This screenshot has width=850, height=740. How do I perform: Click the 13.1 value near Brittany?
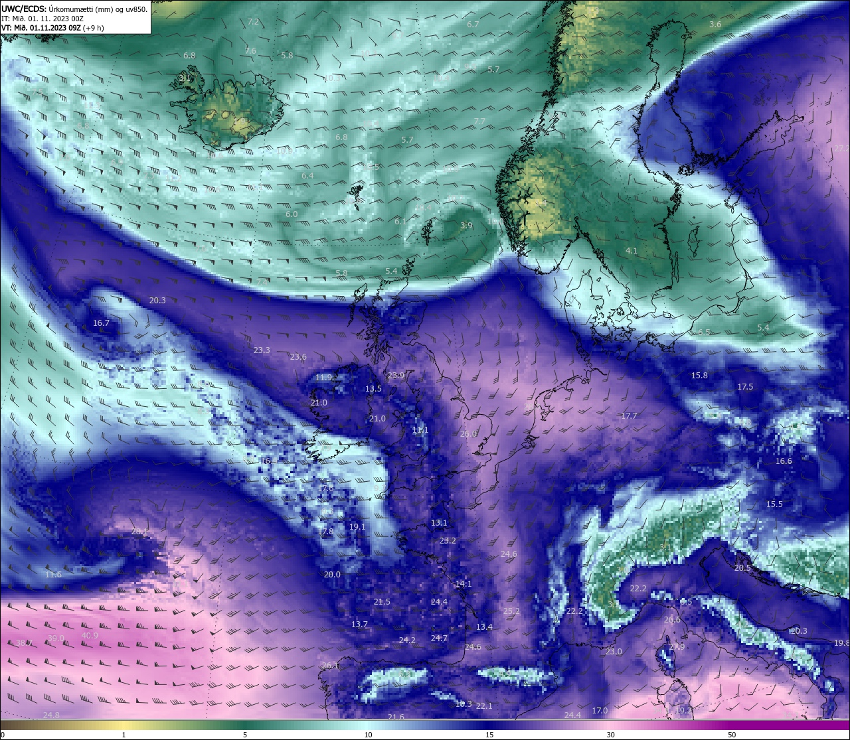point(439,523)
